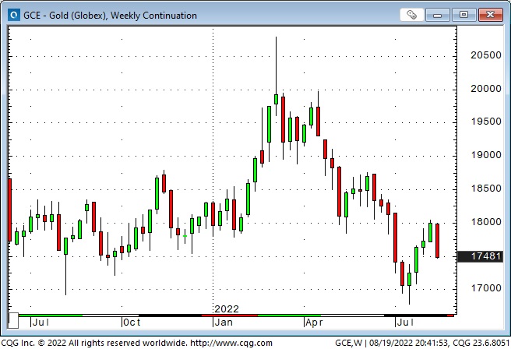Click the chart title 'GCE - Gold (Globex), Weekly Continuation'

110,16
